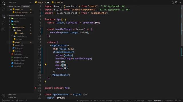
Task: Open the Manage gear icon in activity bar
Action: (x=3, y=96)
